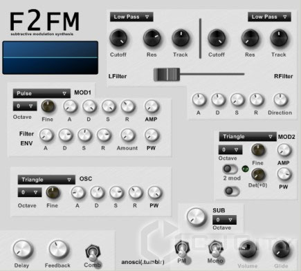Click the MOD2 Det(+0) knob
Image resolution: width=301 pixels, height=271 pixels.
coord(258,174)
